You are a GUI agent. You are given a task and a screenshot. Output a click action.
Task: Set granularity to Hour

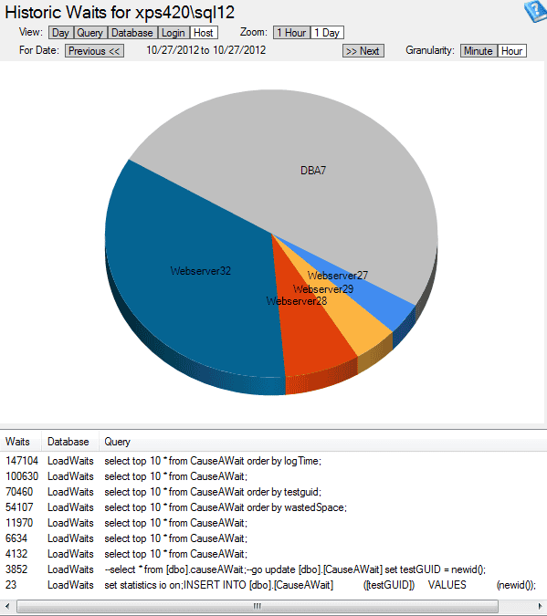pos(512,51)
